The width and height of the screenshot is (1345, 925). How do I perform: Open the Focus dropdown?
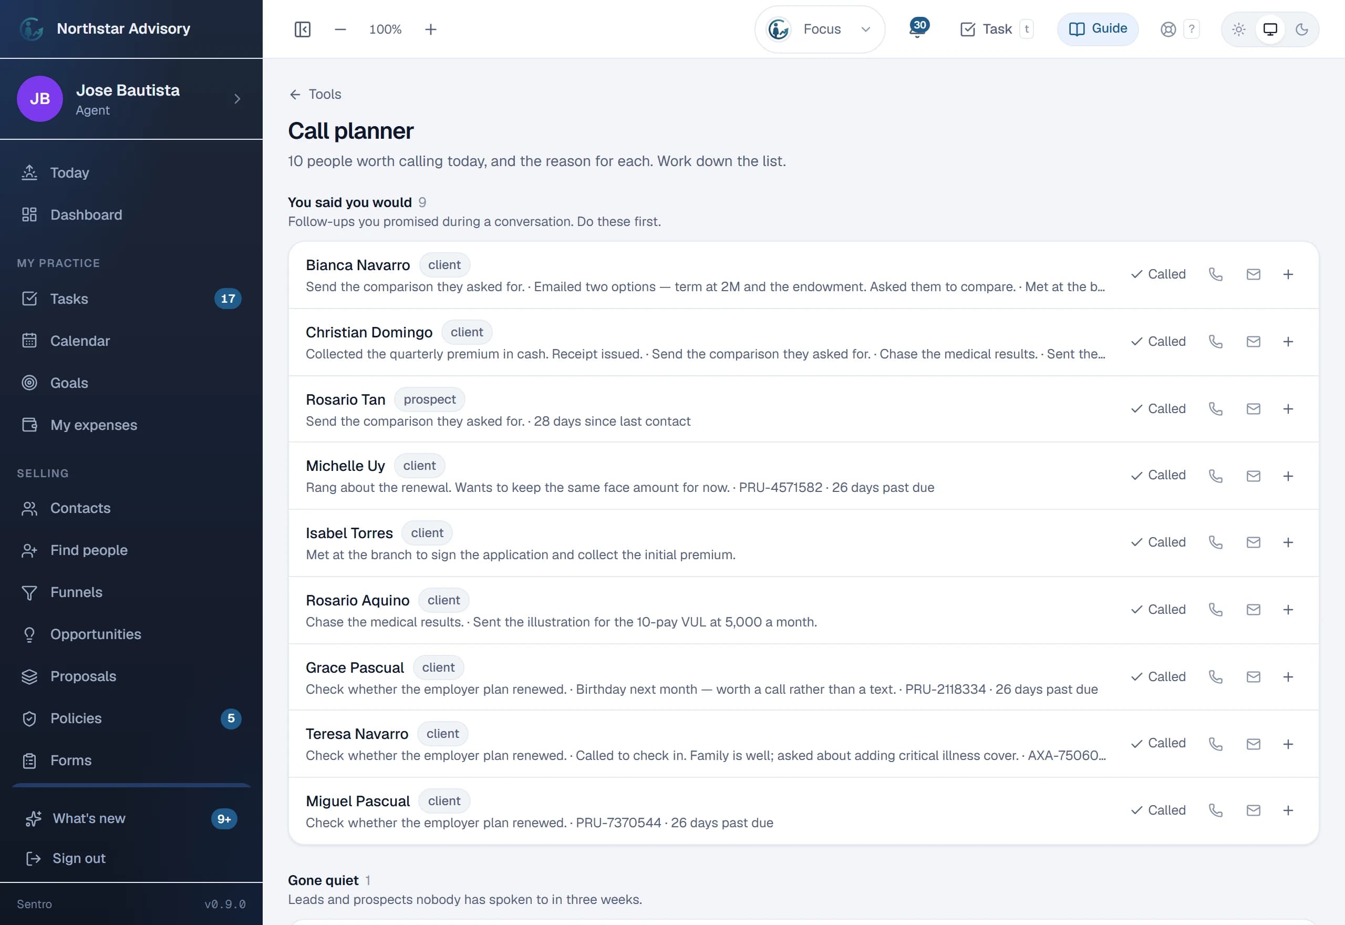[x=819, y=29]
